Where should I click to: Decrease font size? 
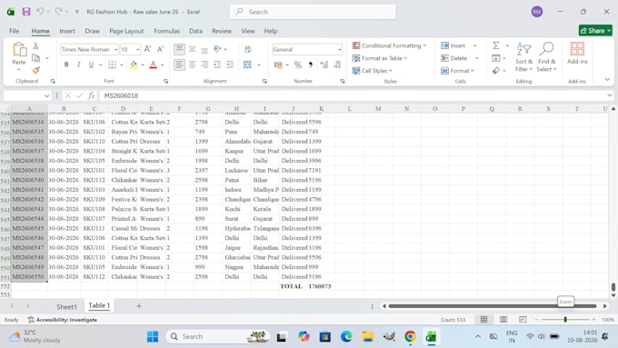pos(161,49)
